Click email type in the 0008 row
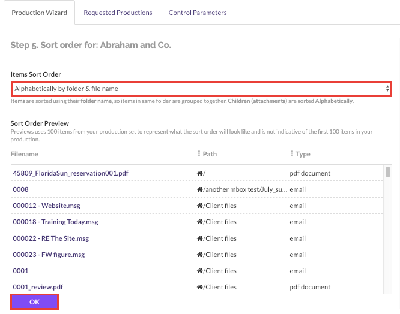The image size is (400, 314). tap(297, 189)
